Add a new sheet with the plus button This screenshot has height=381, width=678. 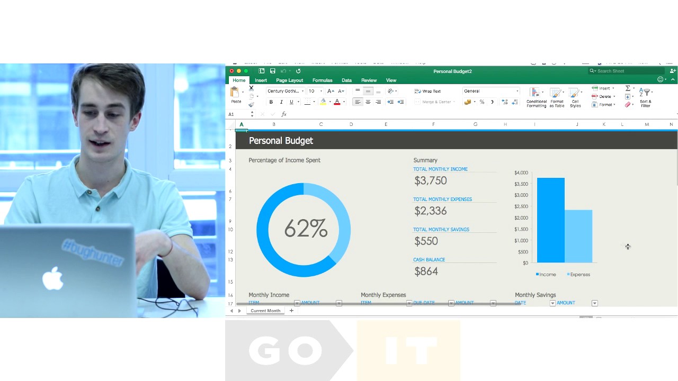click(x=291, y=311)
